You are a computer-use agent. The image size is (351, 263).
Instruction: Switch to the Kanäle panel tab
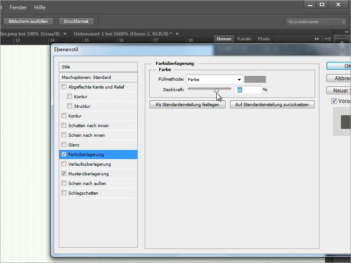[244, 39]
